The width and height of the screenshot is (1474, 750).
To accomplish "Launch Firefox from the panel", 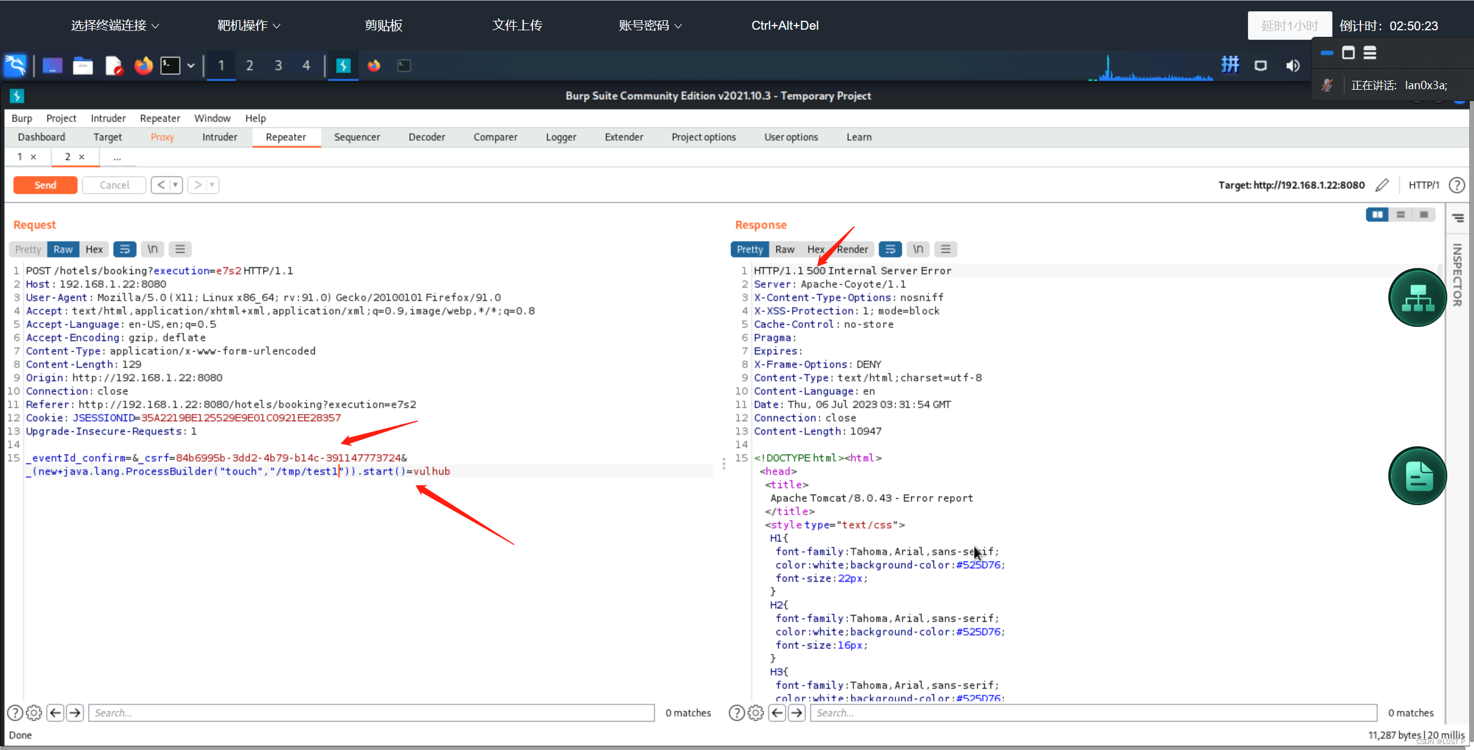I will point(143,65).
